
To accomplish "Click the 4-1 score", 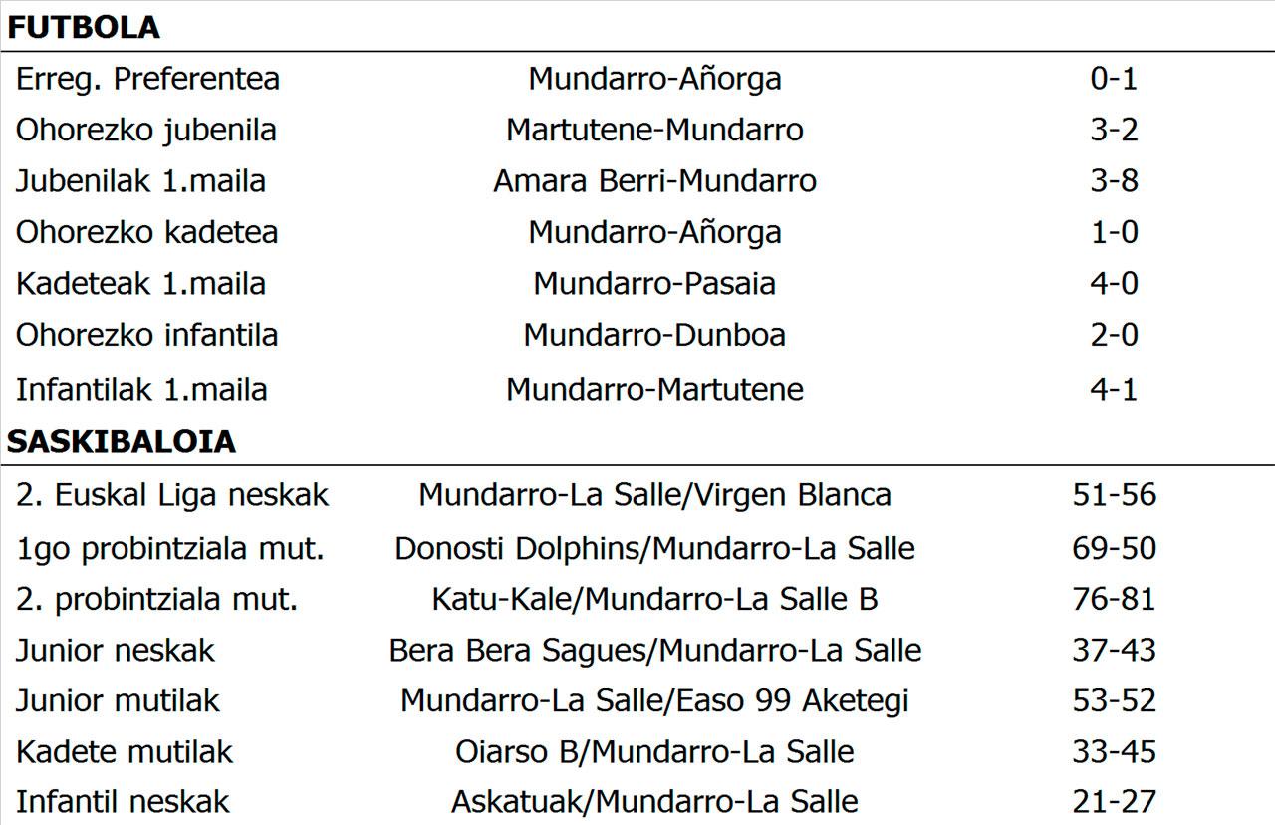I will 1114,388.
